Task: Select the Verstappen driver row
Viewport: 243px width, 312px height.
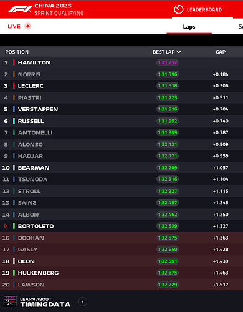Action: pyautogui.click(x=121, y=109)
